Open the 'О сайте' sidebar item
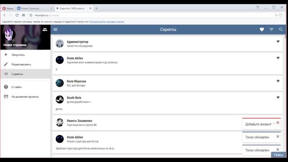This screenshot has width=288, height=162. 25,87
